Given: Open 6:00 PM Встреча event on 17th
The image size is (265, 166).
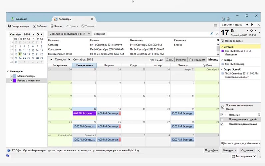Looking at the screenshot, I should (x=85, y=113).
